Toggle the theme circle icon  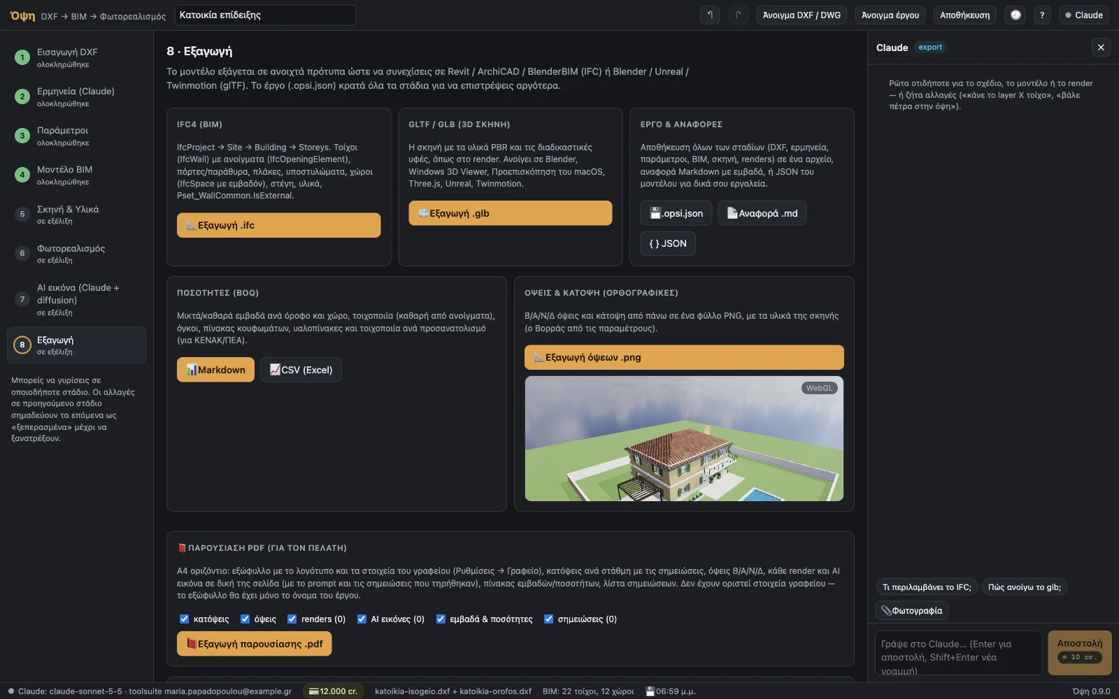tap(1015, 15)
